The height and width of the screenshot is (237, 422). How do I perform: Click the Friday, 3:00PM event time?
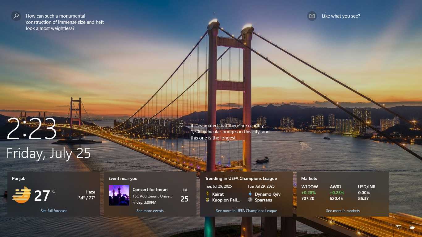click(145, 202)
